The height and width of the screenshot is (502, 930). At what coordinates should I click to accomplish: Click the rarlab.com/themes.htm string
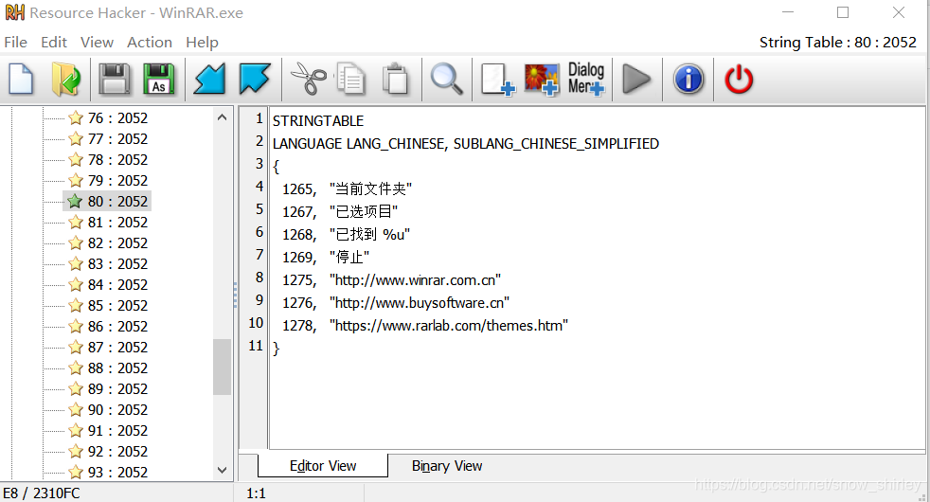(x=449, y=325)
